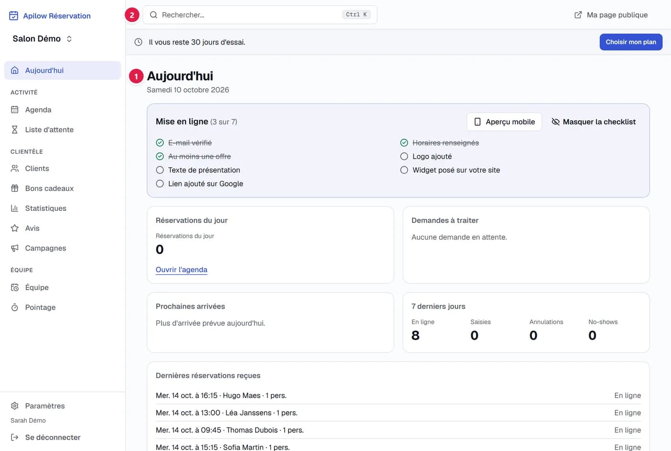Click the Annulations count
The image size is (671, 451).
[x=533, y=335]
